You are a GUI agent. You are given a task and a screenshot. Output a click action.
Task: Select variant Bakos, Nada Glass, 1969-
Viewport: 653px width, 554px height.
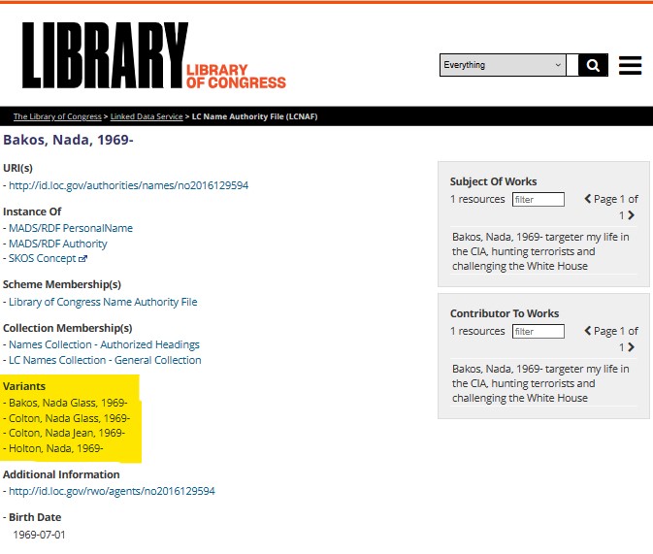[68, 404]
